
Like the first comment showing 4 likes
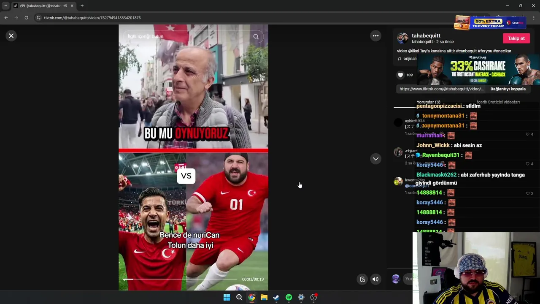527,134
